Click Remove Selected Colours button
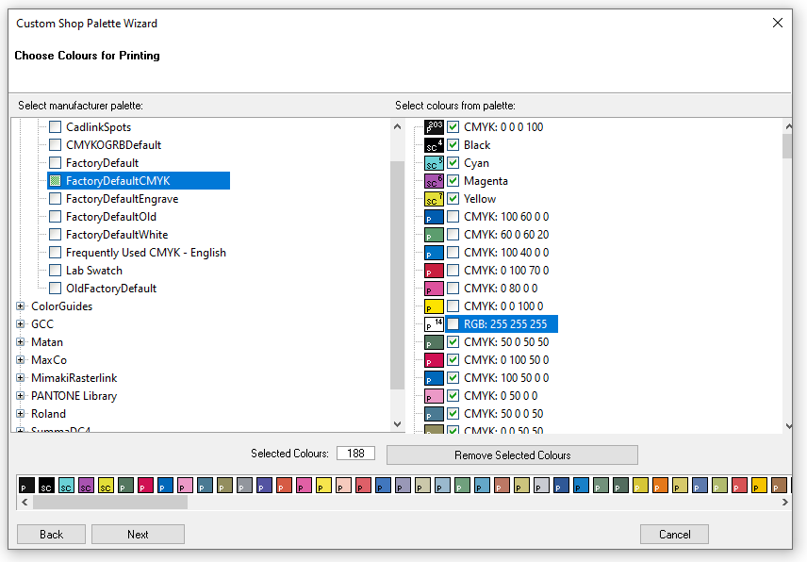The width and height of the screenshot is (807, 562). tap(512, 455)
